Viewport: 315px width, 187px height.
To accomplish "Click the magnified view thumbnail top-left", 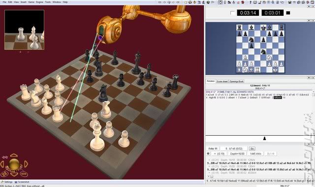I will 24,30.
